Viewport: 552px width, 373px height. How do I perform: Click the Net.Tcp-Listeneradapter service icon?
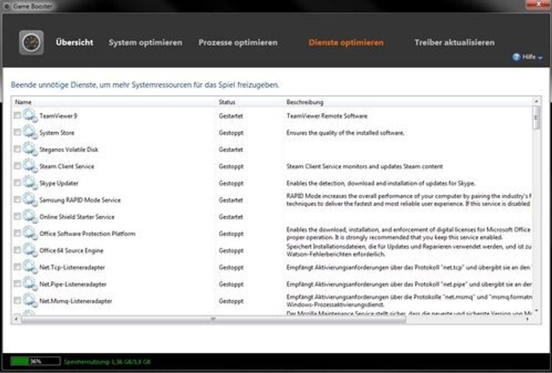click(x=29, y=267)
